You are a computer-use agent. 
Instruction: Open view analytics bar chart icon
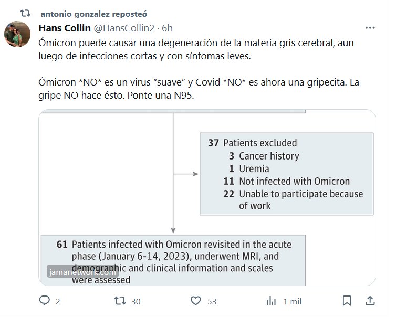(271, 301)
